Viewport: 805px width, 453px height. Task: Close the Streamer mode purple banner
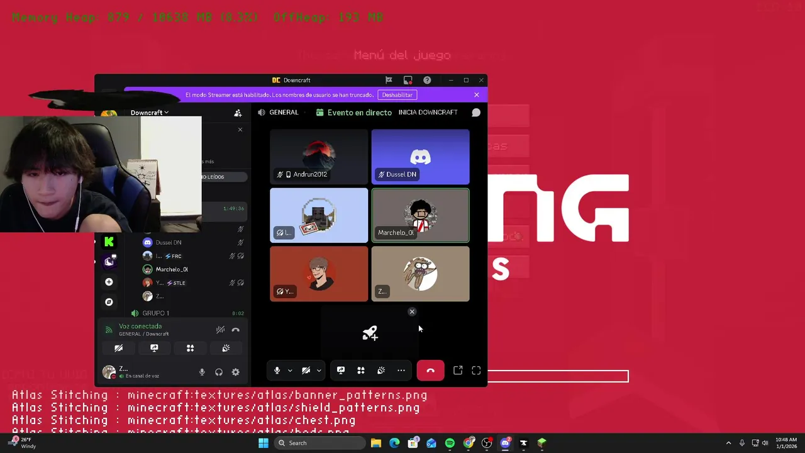(x=477, y=95)
